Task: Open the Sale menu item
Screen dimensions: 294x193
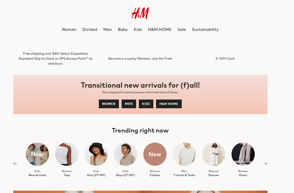Action: pos(182,30)
